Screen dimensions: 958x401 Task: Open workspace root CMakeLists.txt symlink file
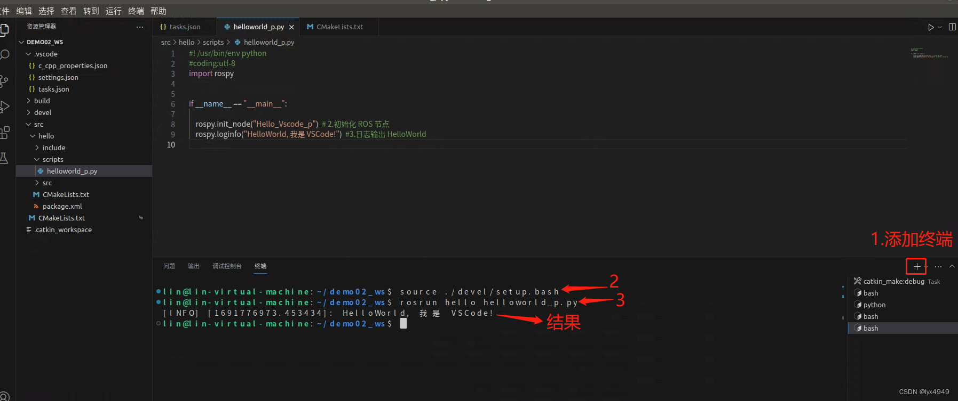click(84, 218)
